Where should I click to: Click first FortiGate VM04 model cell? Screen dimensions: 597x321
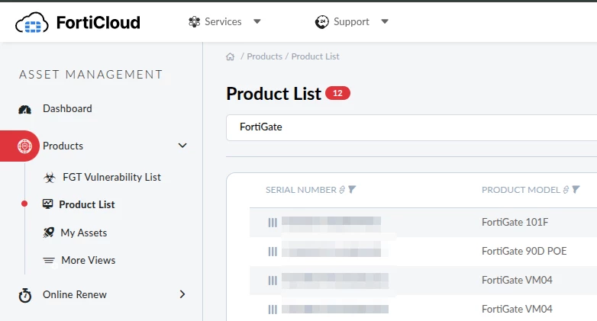[517, 281]
